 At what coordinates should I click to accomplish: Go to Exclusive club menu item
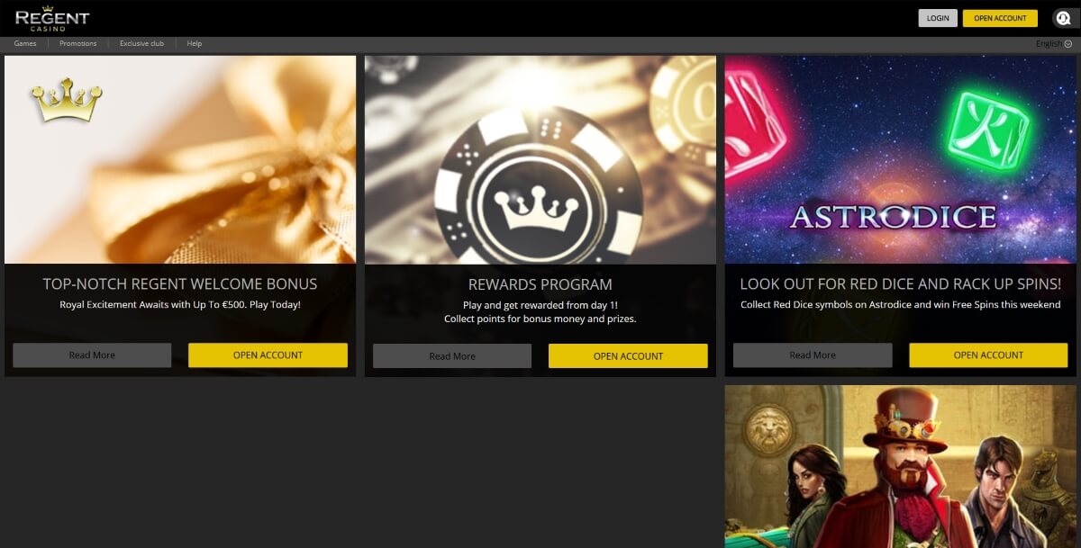[x=141, y=43]
